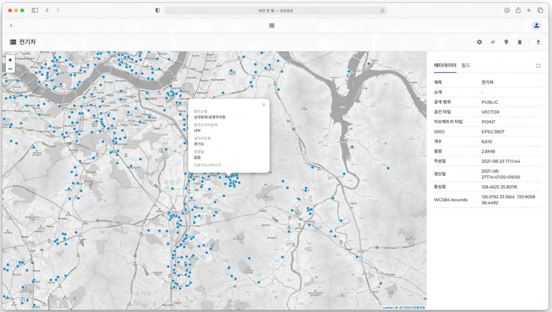Open the 공간정보오픈플랫폼 attribution link
Viewport: 552px width, 312px height.
point(412,308)
